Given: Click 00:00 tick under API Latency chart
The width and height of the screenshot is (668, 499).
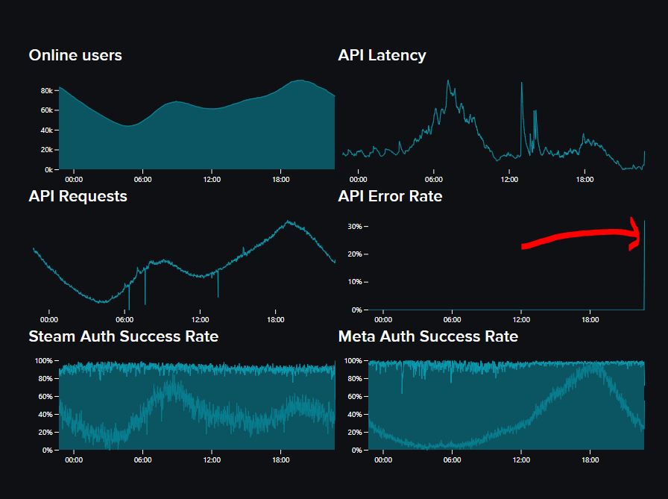Looking at the screenshot, I should tap(359, 180).
